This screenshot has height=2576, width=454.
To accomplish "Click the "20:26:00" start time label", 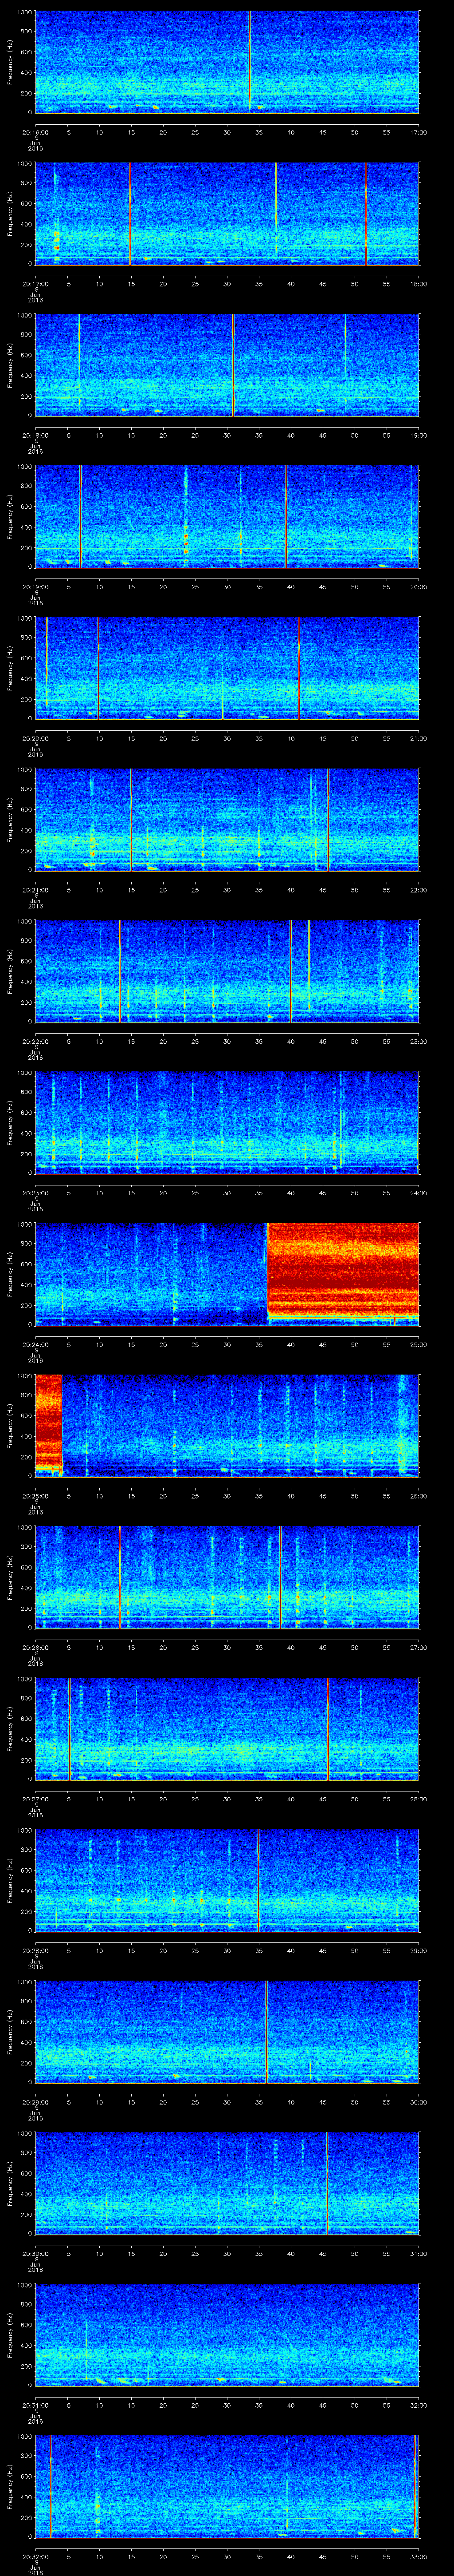I will pyautogui.click(x=35, y=1647).
